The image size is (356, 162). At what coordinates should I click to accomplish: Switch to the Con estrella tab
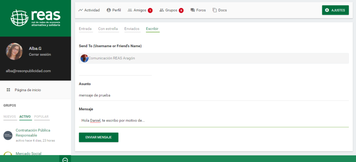coord(108,29)
